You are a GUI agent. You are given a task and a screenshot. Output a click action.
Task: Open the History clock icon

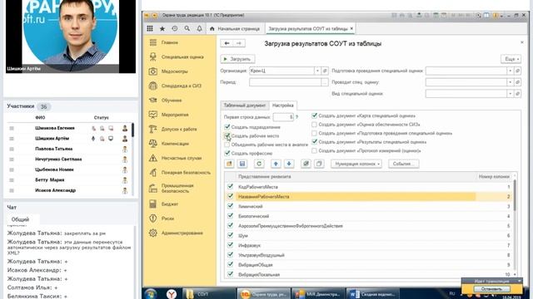point(174,29)
